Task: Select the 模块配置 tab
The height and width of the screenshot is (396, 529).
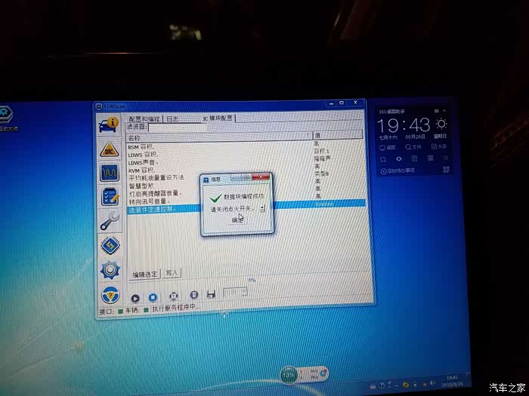Action: 218,118
